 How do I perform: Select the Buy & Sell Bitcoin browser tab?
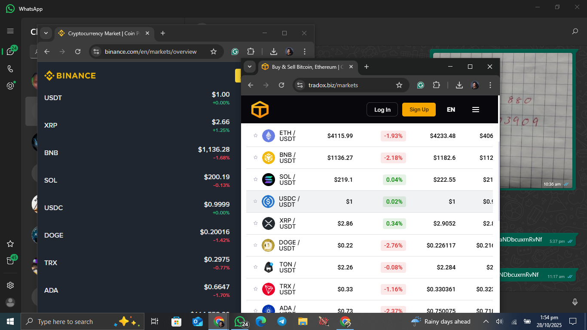(x=308, y=67)
